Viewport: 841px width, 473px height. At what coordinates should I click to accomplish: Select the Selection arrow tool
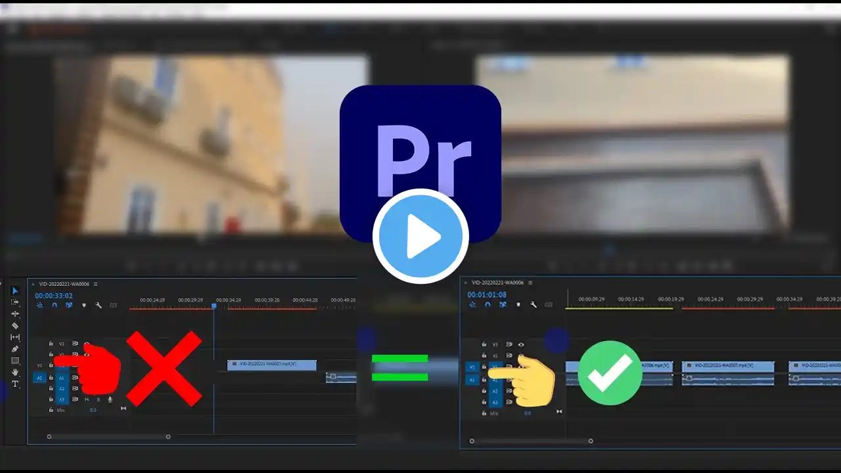coord(15,290)
